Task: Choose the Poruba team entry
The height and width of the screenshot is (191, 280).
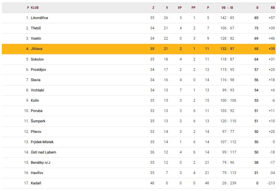Action: (x=36, y=111)
